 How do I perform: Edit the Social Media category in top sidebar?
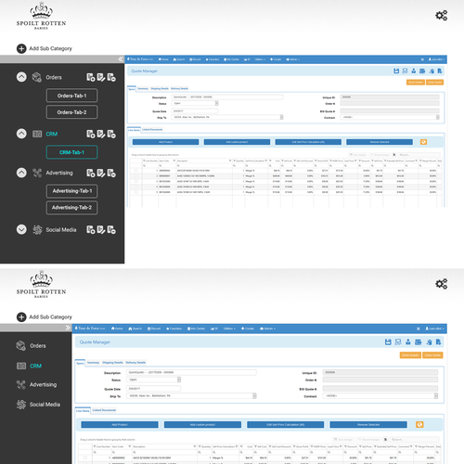pos(101,230)
